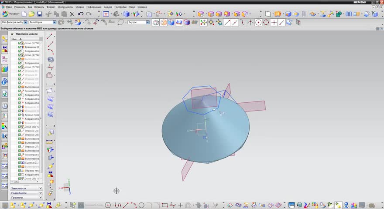Click the circle tool in the bottom toolbar
384x209 pixels.
[x=141, y=205]
